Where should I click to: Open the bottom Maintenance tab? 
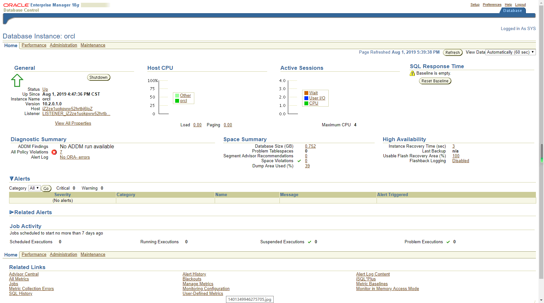click(x=93, y=255)
